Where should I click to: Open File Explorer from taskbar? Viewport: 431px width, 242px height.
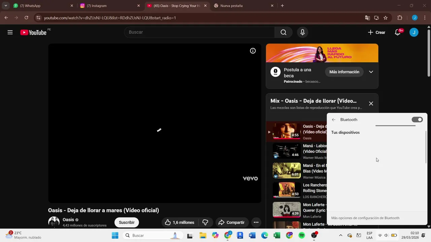[203, 235]
